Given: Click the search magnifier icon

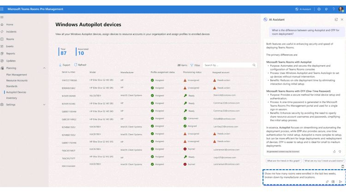Looking at the screenshot, I should [x=254, y=65].
